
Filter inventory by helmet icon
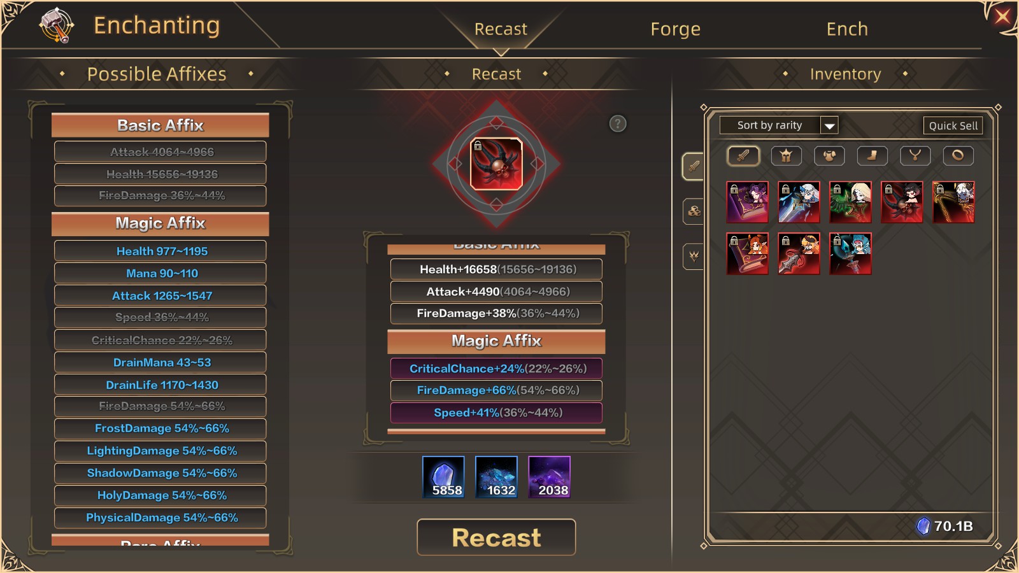coord(786,155)
